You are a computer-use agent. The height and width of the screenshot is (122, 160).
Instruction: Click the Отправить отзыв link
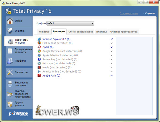(129, 13)
